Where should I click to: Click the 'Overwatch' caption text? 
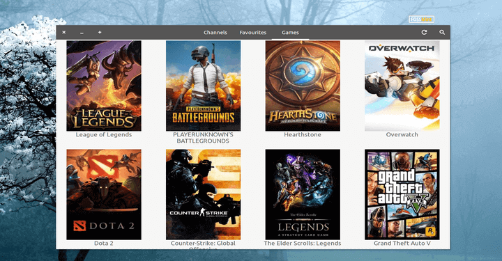(x=402, y=134)
